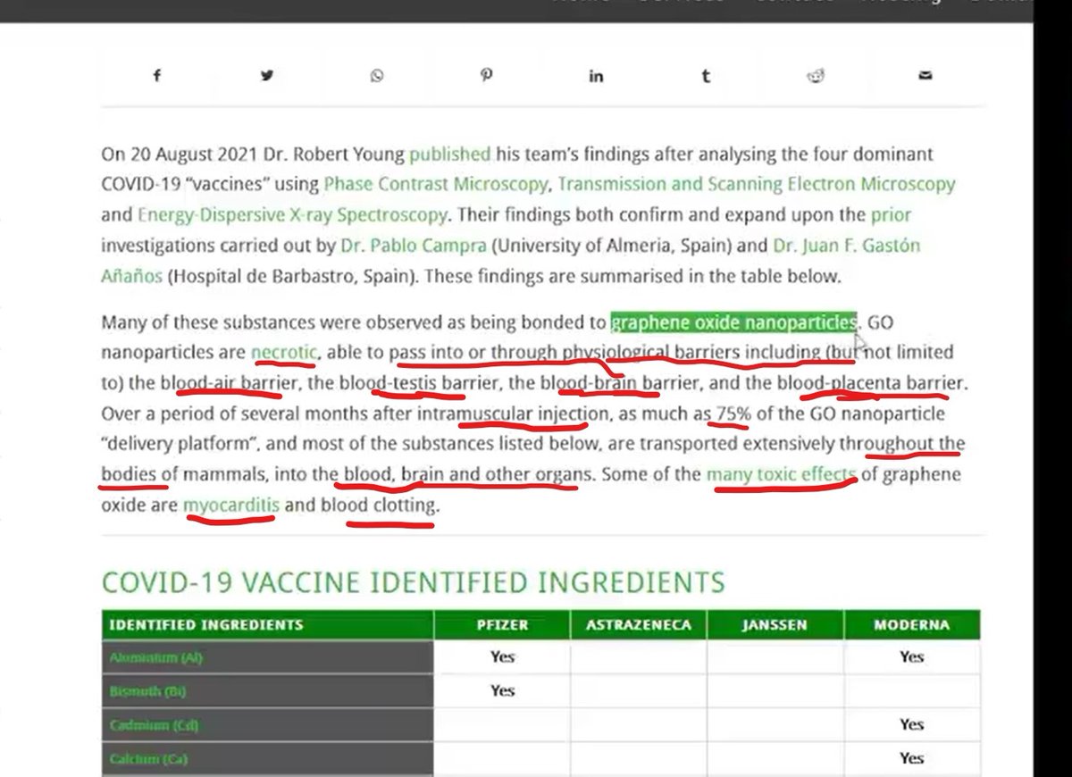Follow the 'many toxic effects' link
The image size is (1072, 777).
[x=780, y=474]
